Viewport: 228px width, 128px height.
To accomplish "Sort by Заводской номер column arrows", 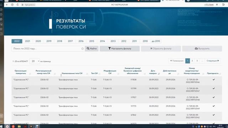I will (145, 74).
